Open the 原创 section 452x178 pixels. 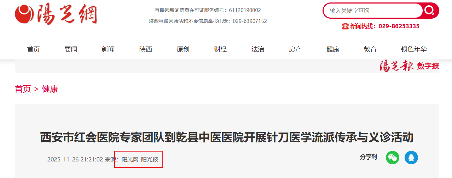coord(183,49)
